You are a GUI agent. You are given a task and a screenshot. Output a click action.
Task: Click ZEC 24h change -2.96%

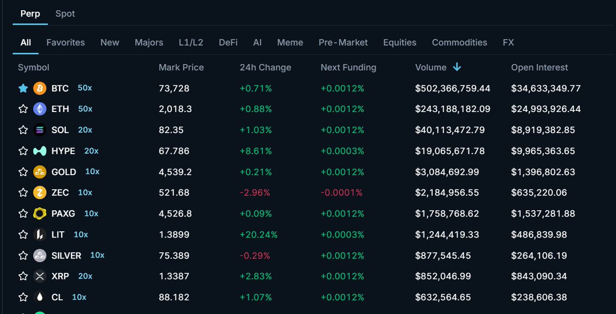tap(255, 193)
